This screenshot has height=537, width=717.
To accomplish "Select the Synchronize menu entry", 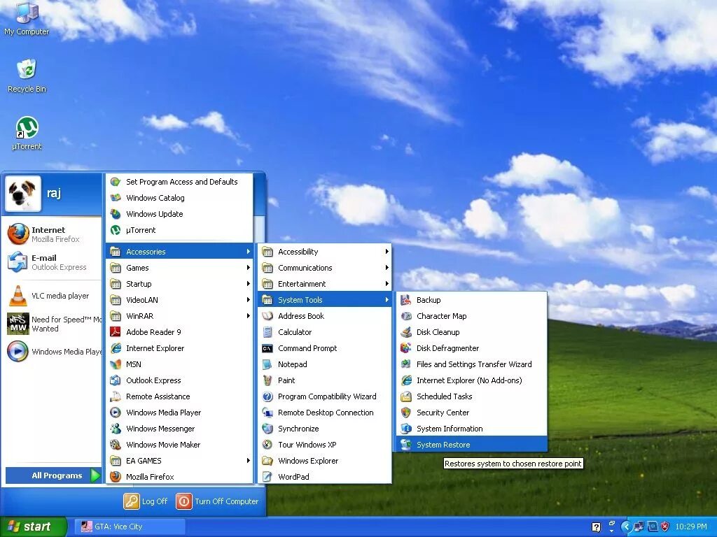I will tap(325, 428).
